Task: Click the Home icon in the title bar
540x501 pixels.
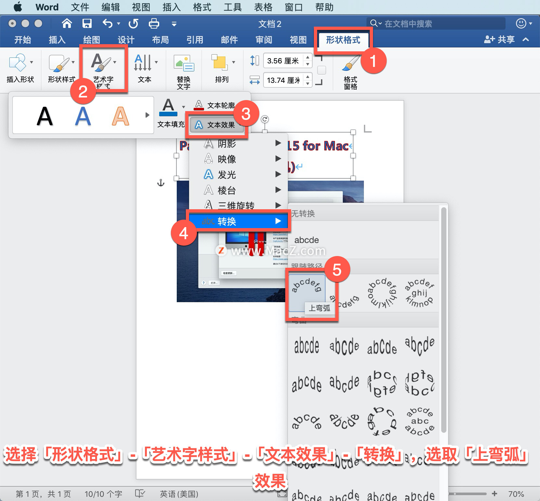Action: click(x=67, y=23)
